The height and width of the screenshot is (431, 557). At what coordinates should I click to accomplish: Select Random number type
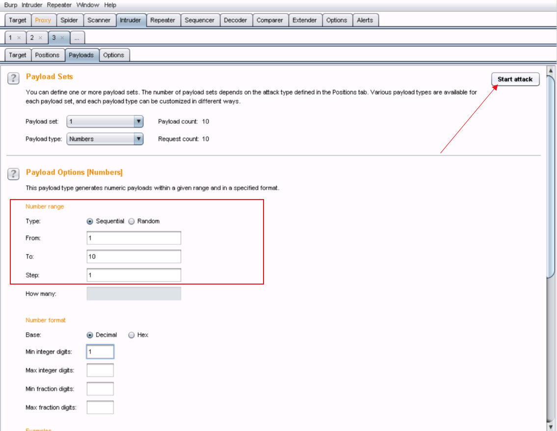pos(132,221)
